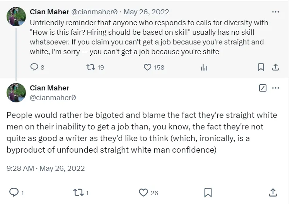
Task: Like the second tweet with 26 likes
Action: pos(143,192)
